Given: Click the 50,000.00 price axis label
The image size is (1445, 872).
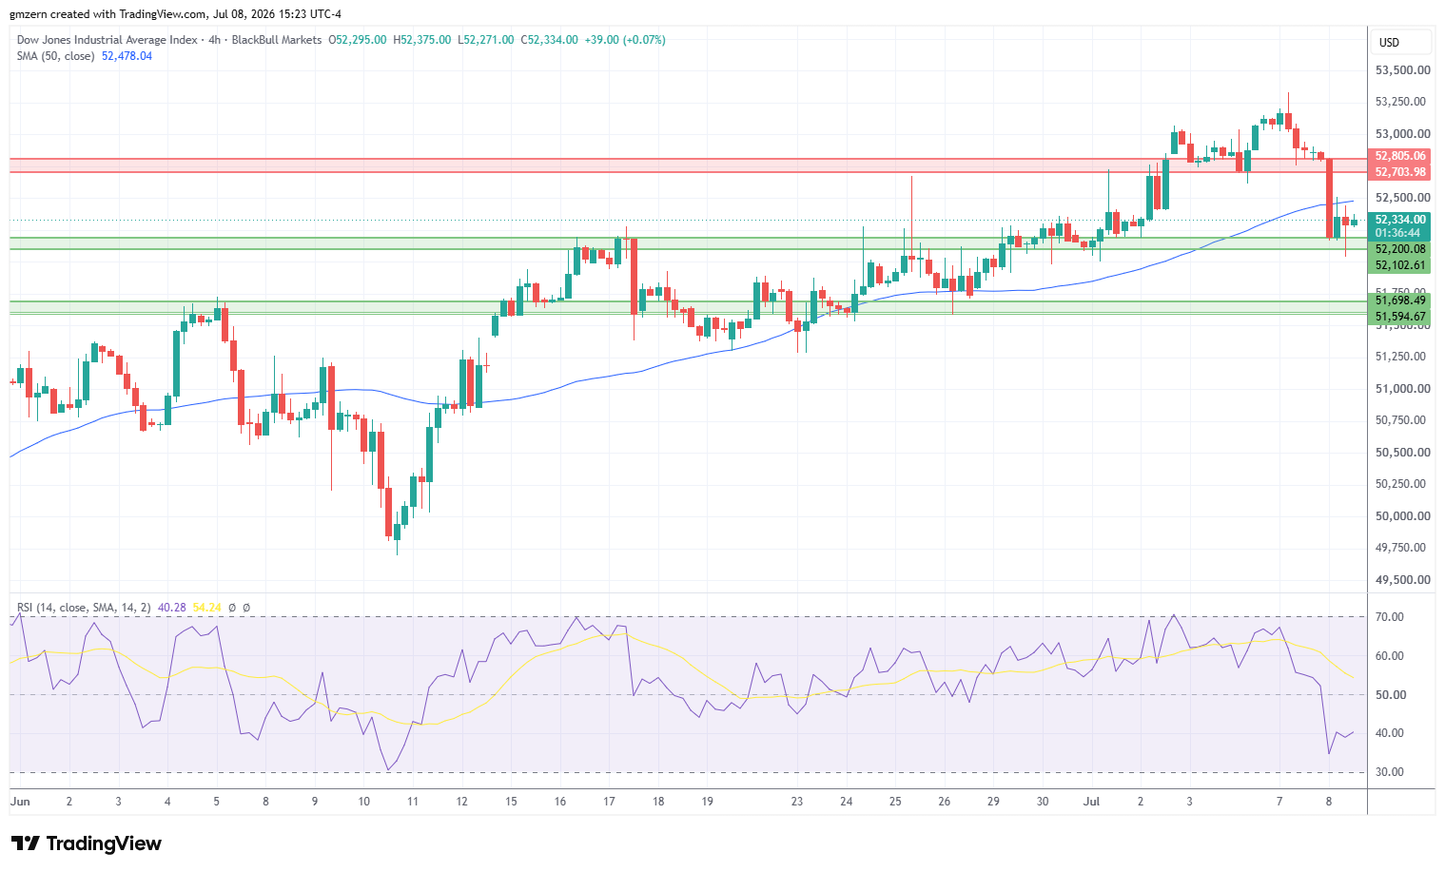Looking at the screenshot, I should click(x=1402, y=516).
